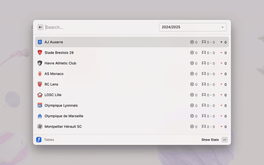Click the Stade Brestois 29 crest

point(40,53)
